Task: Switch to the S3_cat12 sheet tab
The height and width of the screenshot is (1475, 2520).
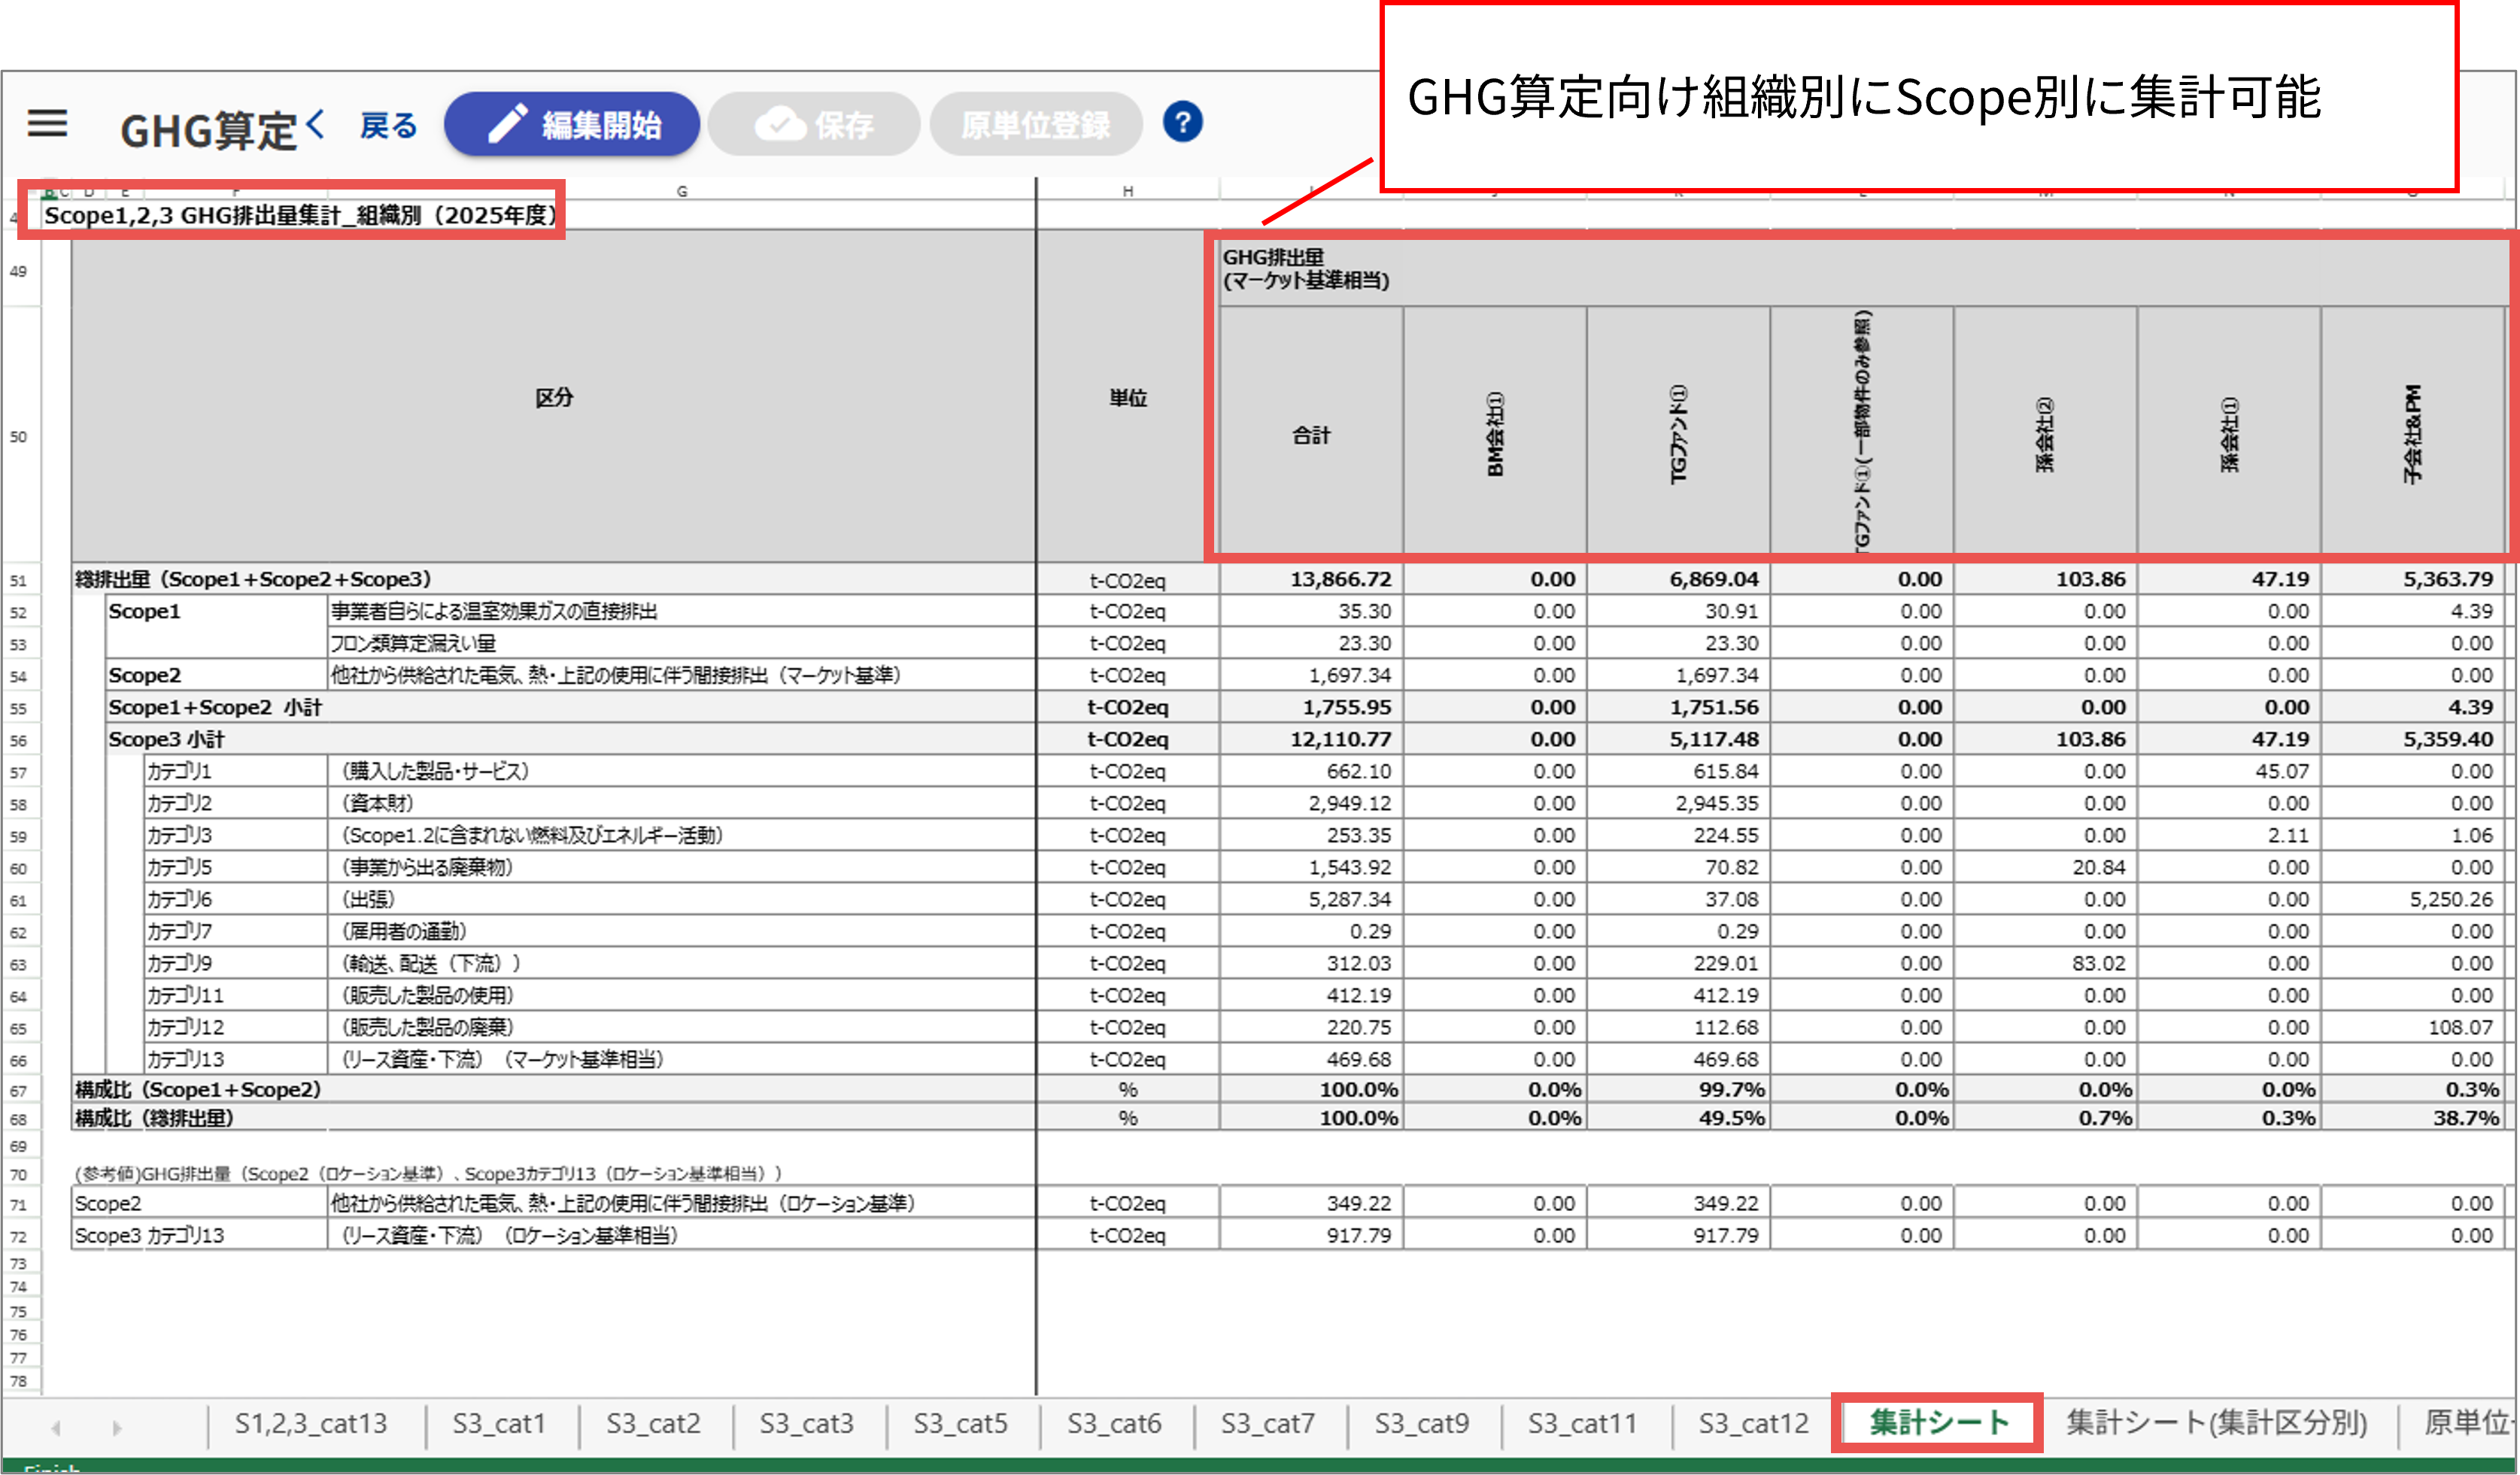Action: tap(1753, 1423)
